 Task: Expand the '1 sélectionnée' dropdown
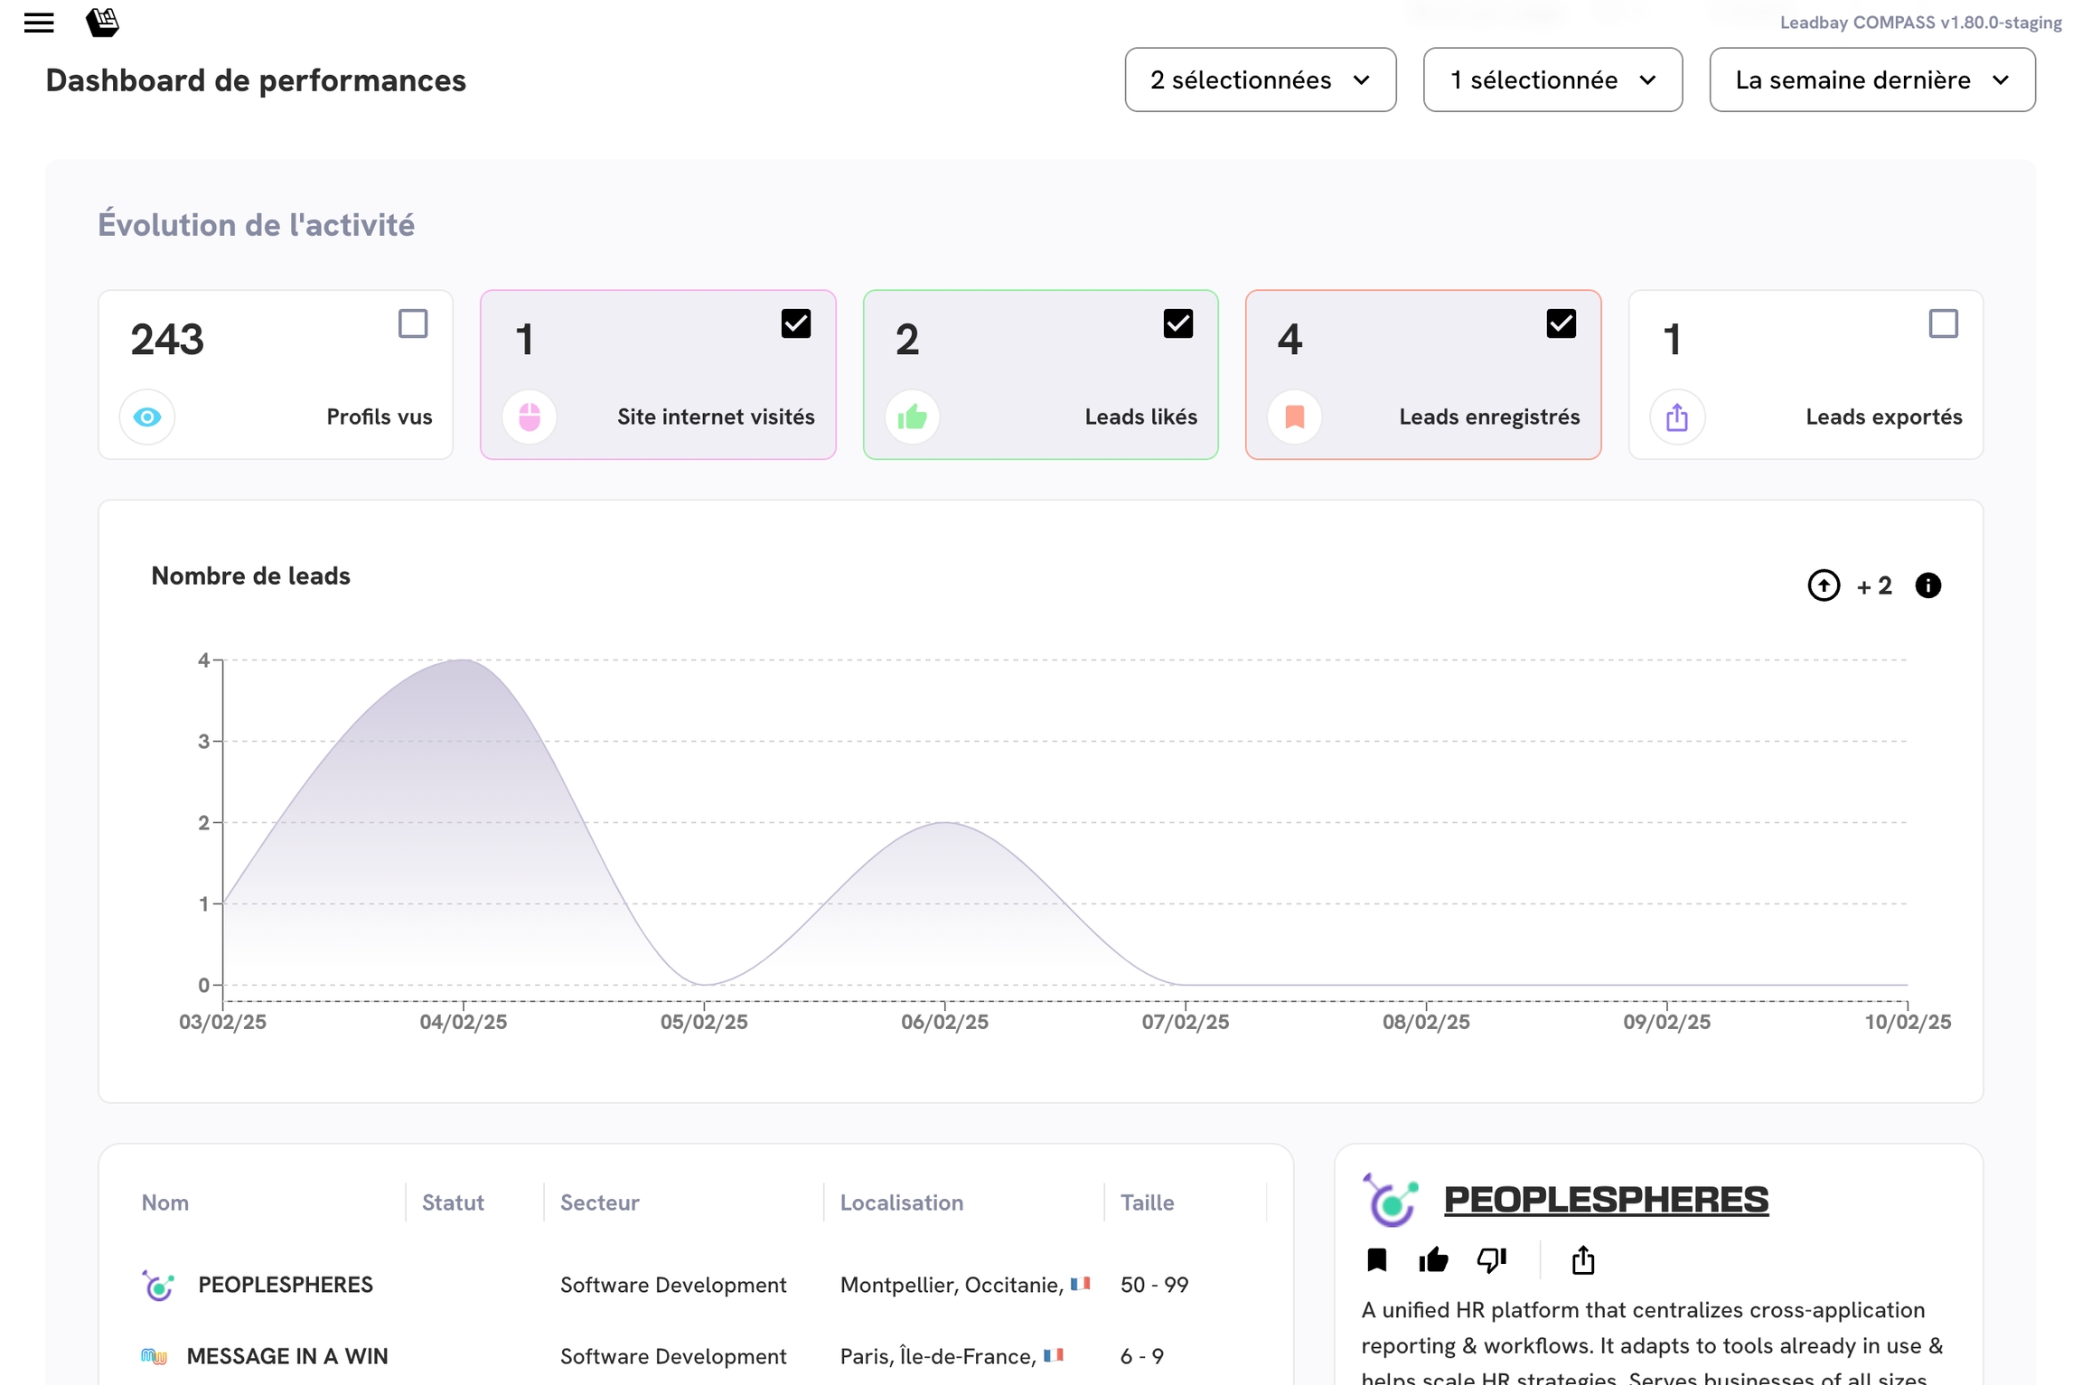click(x=1552, y=80)
